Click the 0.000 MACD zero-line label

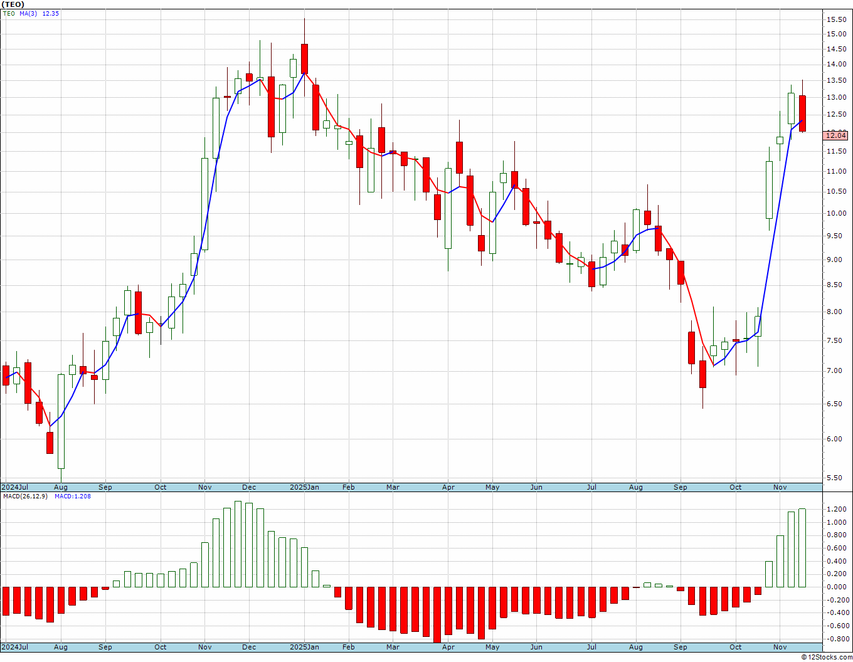837,587
